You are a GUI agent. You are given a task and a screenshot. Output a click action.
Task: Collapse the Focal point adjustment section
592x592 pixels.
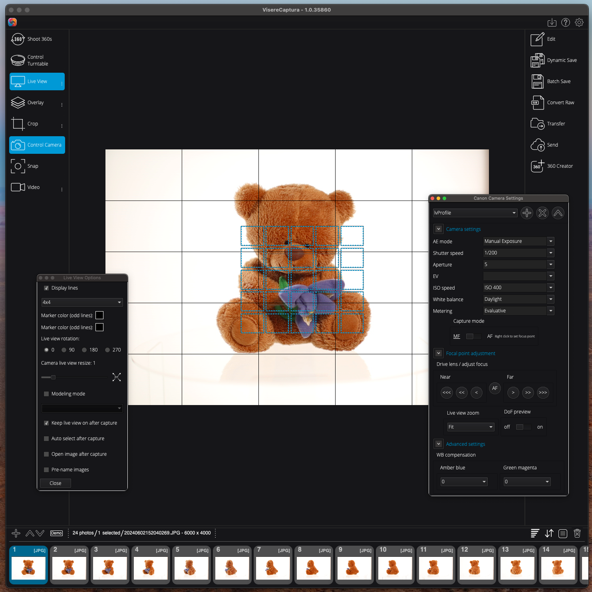coord(439,353)
